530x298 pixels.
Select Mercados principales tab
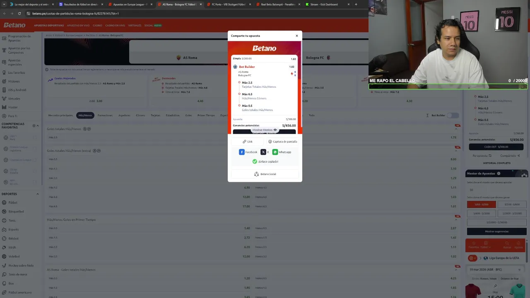(60, 115)
